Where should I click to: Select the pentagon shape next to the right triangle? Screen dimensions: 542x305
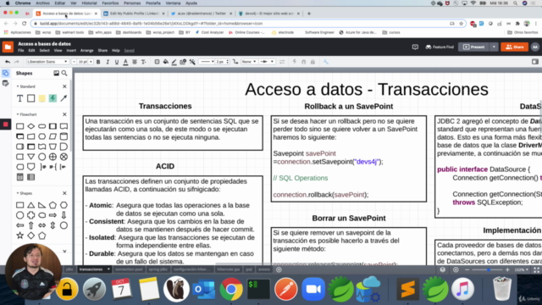tap(53, 205)
